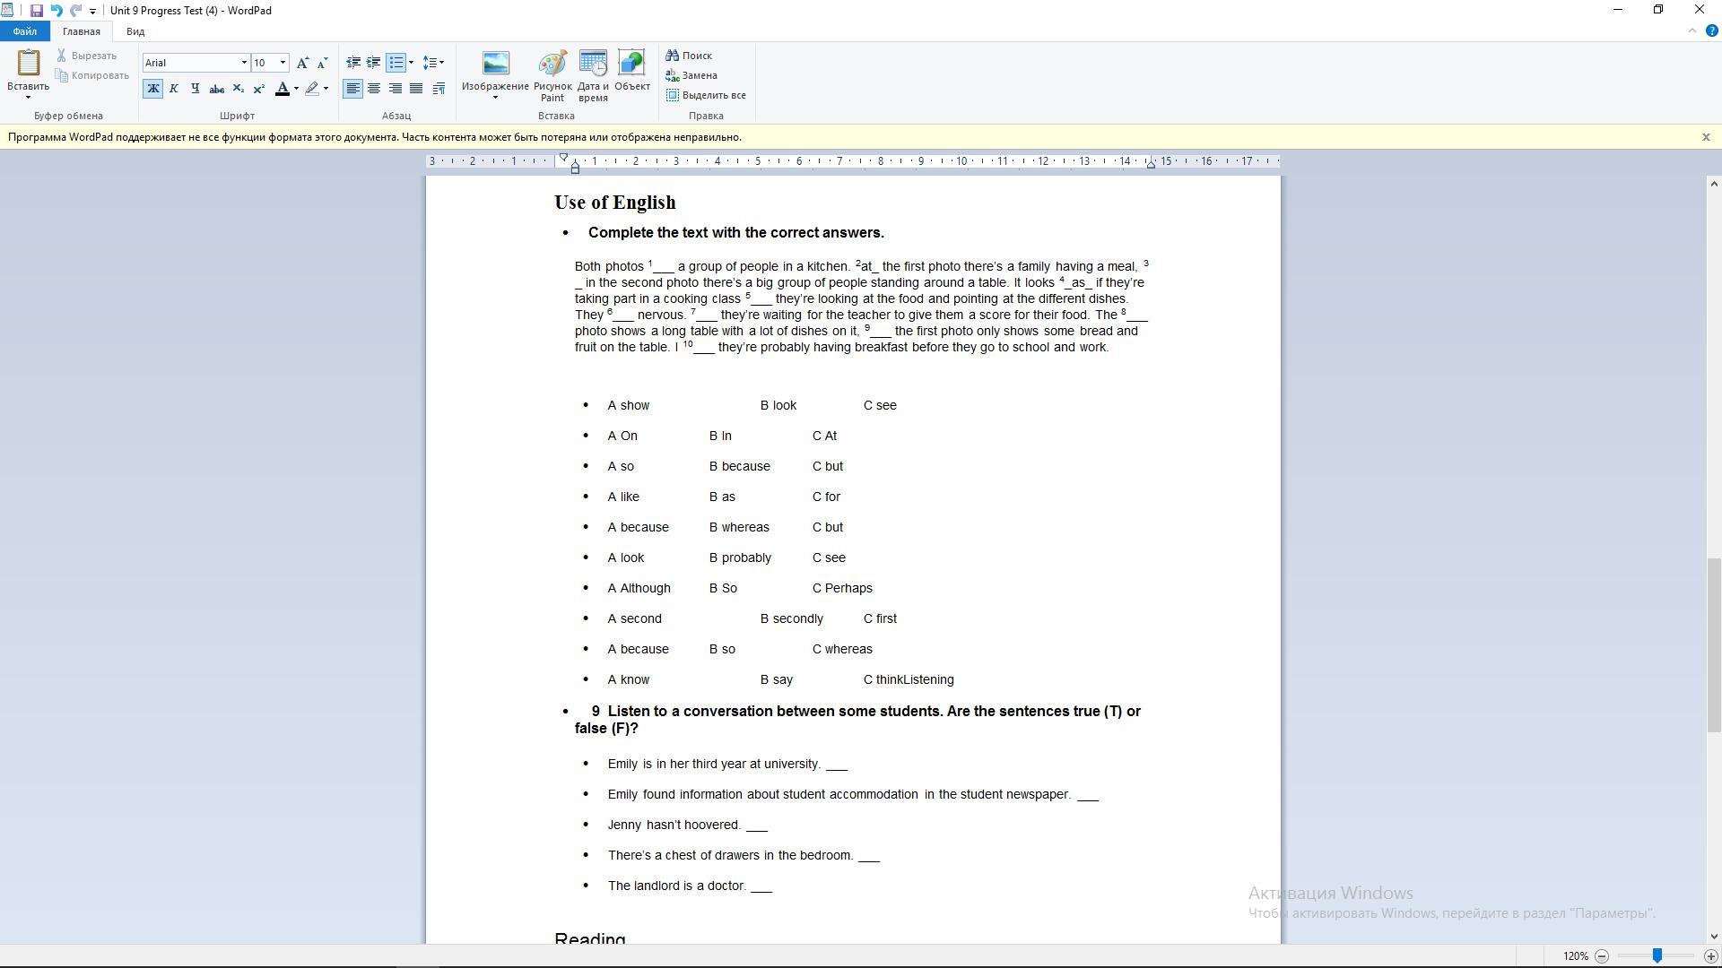This screenshot has height=968, width=1722.
Task: Click the font color A swatch
Action: click(283, 89)
